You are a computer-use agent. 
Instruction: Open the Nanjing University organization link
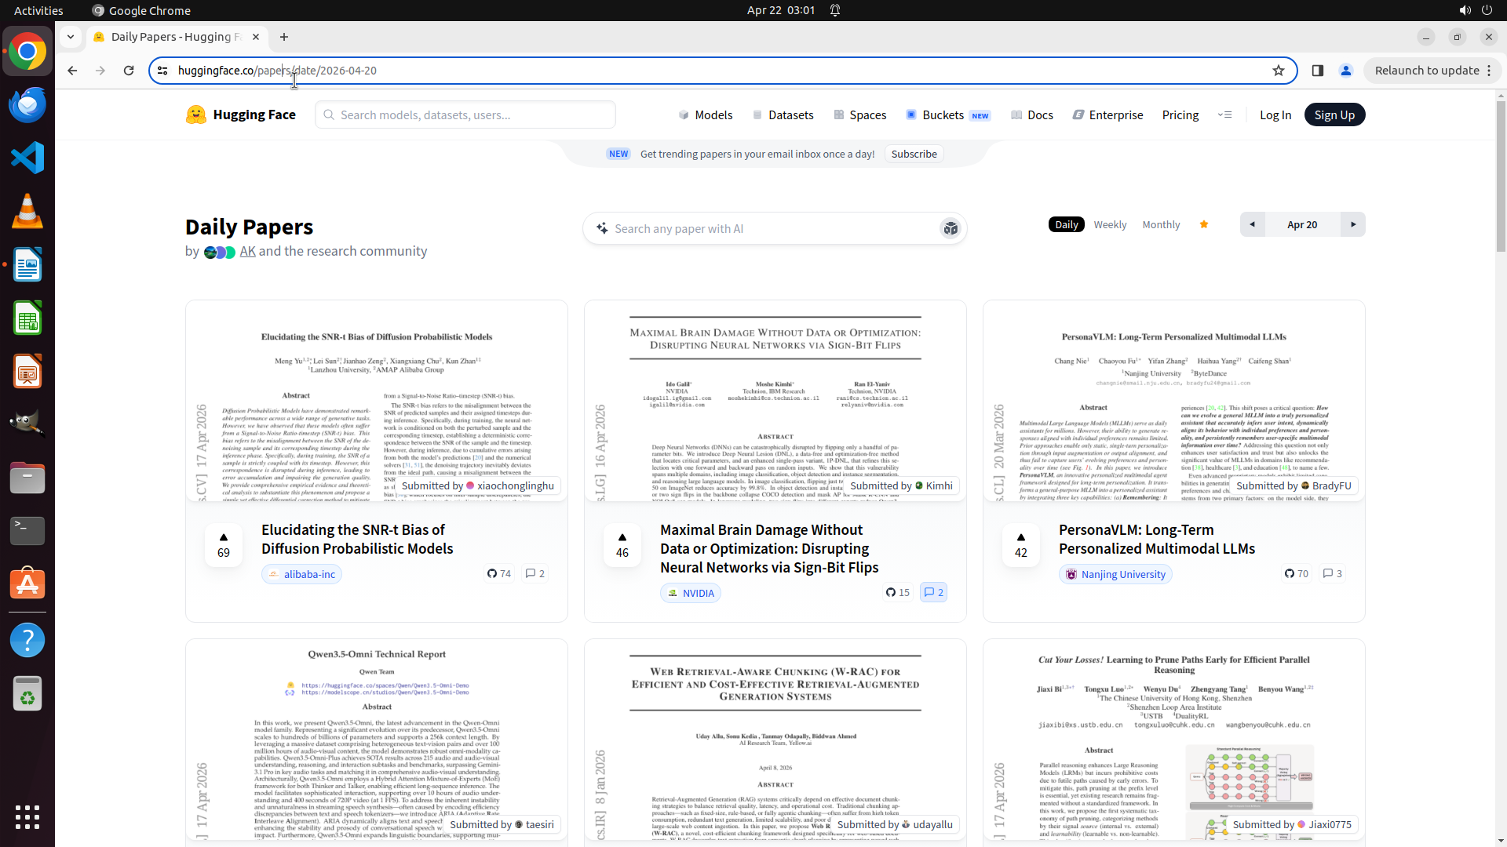tap(1115, 575)
